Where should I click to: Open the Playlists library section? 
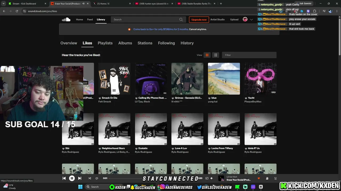(x=105, y=43)
